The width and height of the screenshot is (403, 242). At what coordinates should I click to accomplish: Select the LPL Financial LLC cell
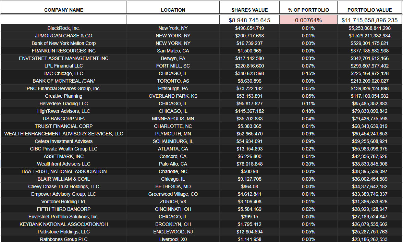pyautogui.click(x=63, y=66)
